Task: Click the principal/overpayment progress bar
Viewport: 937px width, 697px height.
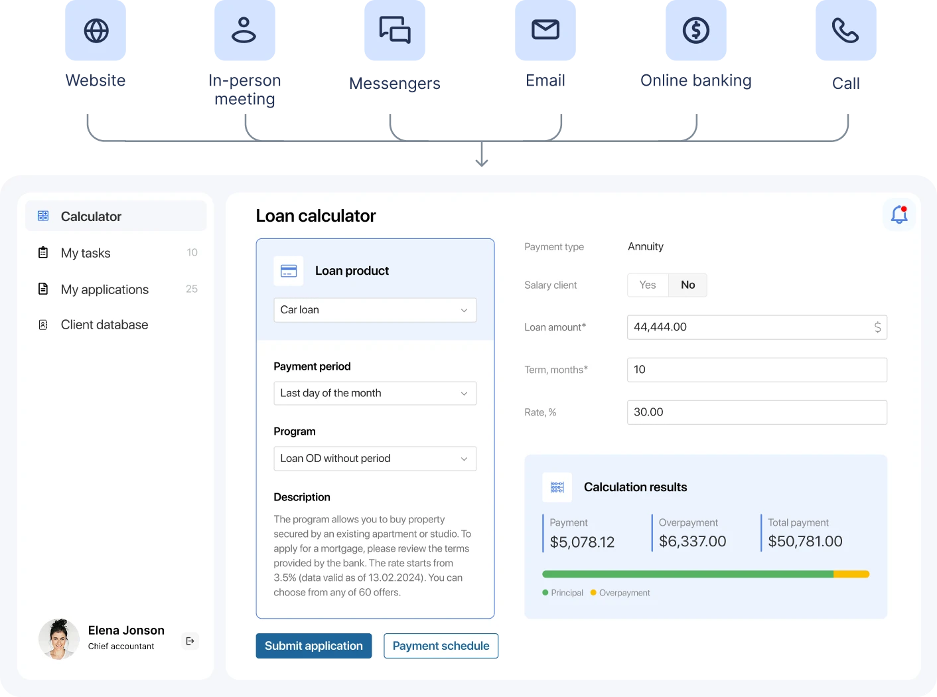Action: (705, 574)
